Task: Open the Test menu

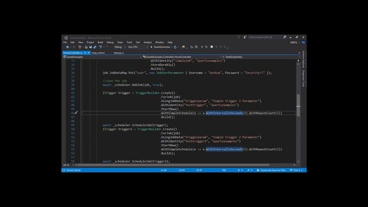Action: pyautogui.click(x=138, y=43)
